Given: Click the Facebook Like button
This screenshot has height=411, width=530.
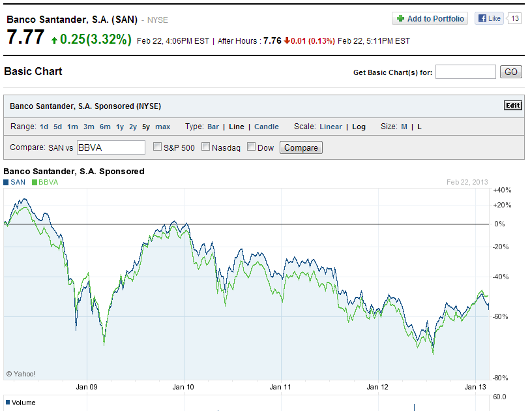Looking at the screenshot, I should coord(489,18).
